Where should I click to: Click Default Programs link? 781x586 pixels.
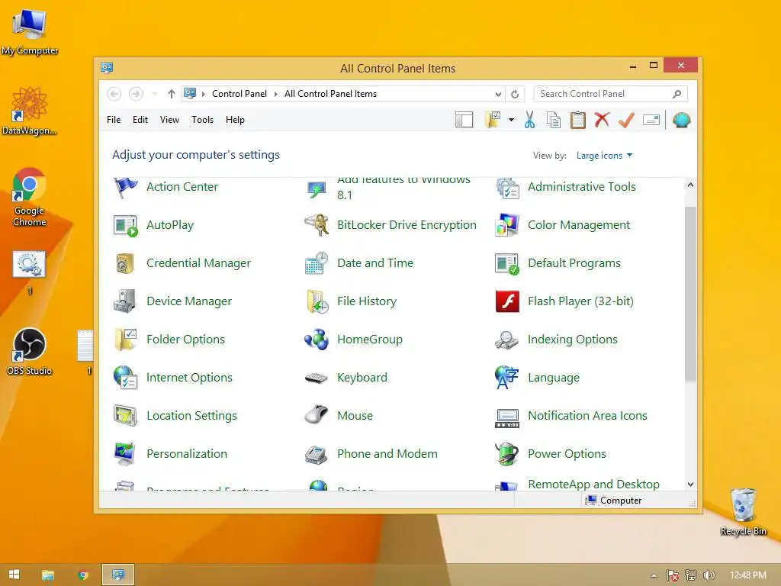coord(574,263)
